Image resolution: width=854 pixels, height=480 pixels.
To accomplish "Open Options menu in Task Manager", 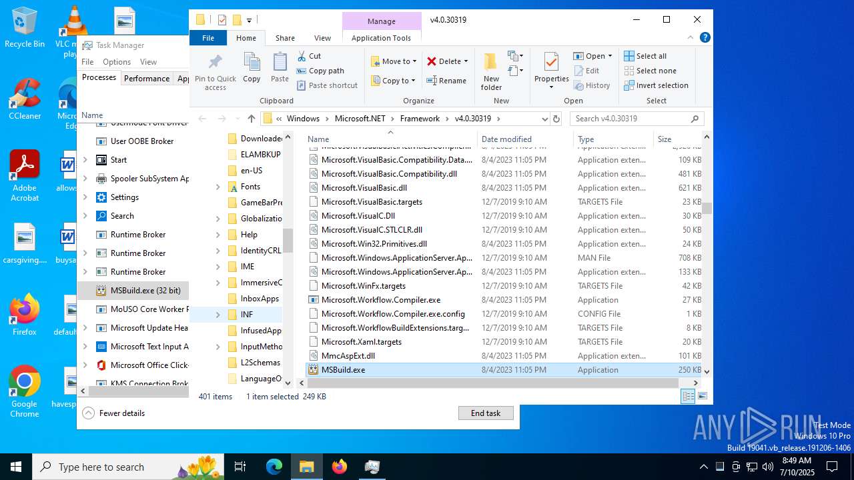I will coord(117,62).
